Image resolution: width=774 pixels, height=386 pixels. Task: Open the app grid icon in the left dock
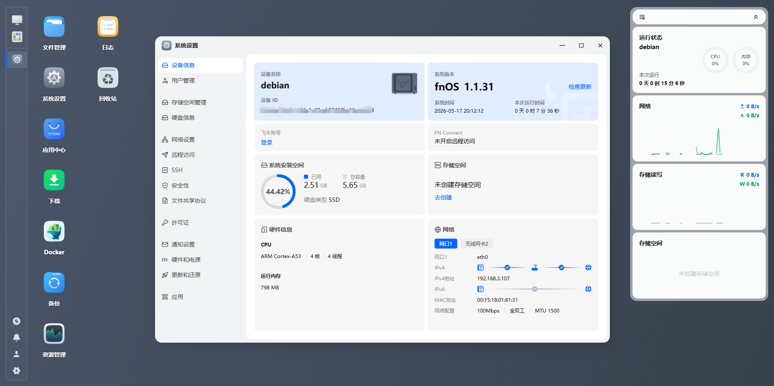tap(17, 37)
